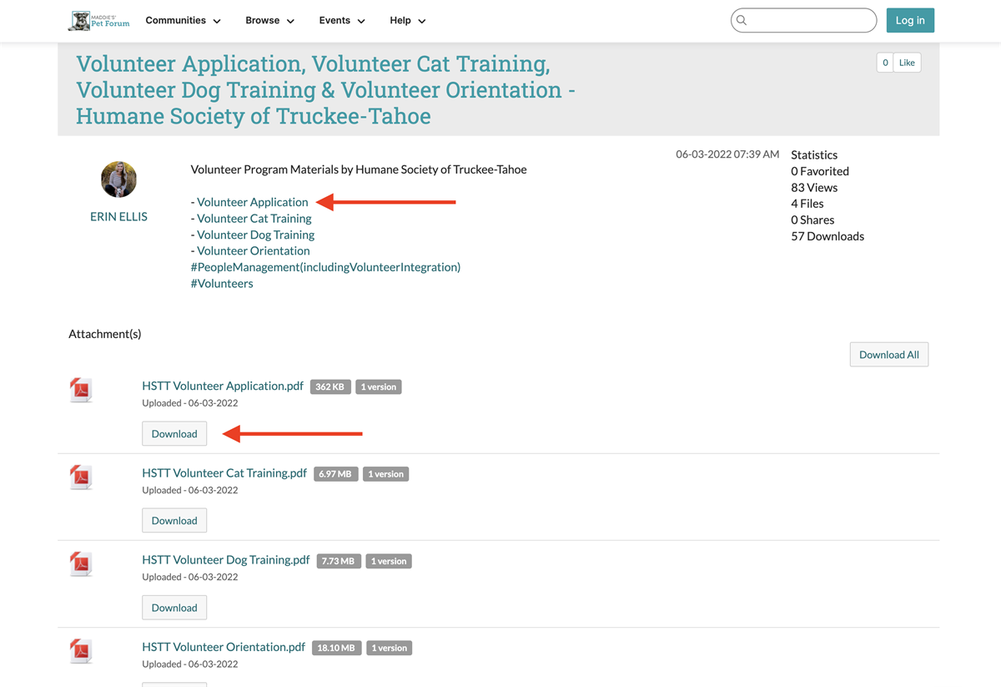The image size is (1001, 687).
Task: Click the page title heading
Action: tap(325, 89)
